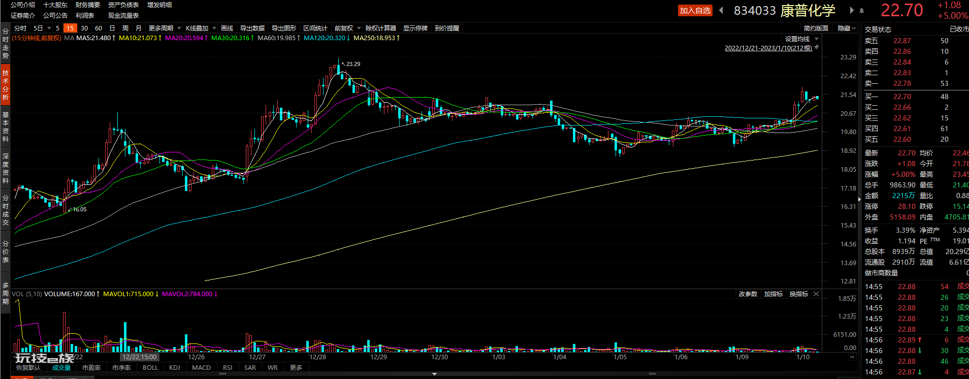The height and width of the screenshot is (379, 969).
Task: Open the 分时走势 sidebar view
Action: [x=6, y=43]
